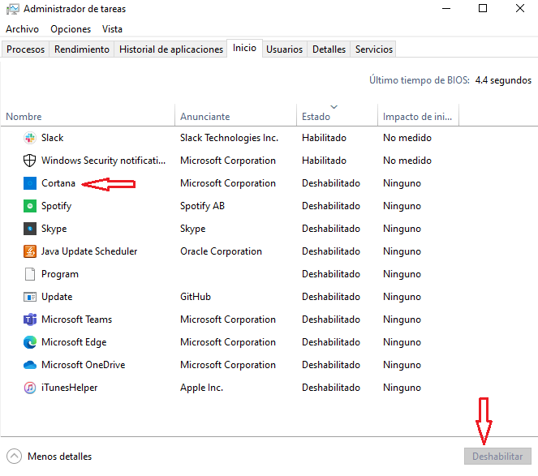Switch to the Usuarios tab

point(285,49)
